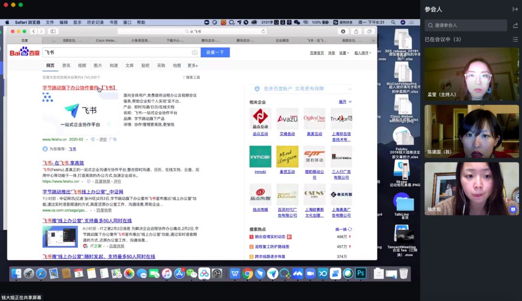
Task: Open 字节跳动旗下办公协作套件【飞书】 result
Action: tap(79, 88)
